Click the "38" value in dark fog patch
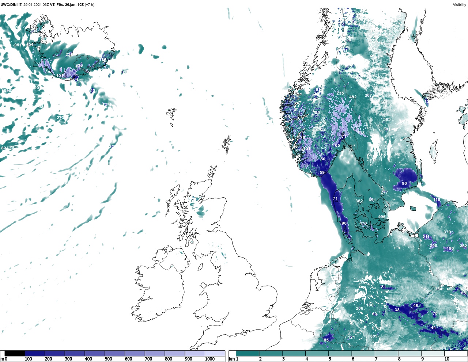The height and width of the screenshot is (362, 468). click(x=397, y=310)
